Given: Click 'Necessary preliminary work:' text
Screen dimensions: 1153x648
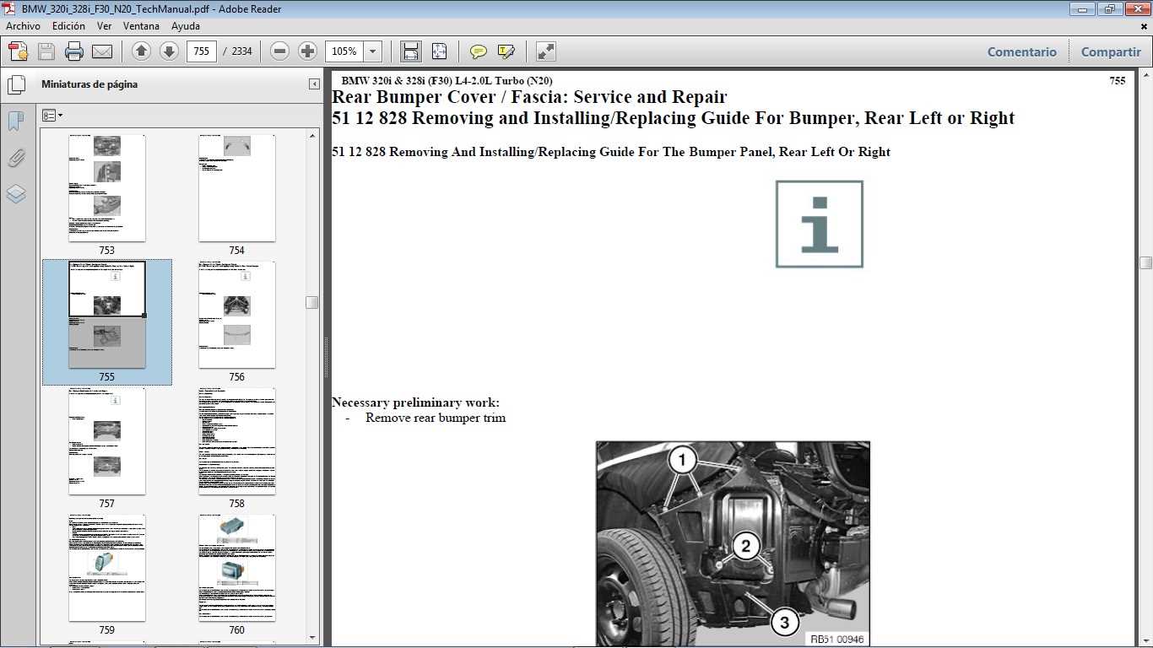Looking at the screenshot, I should point(415,402).
